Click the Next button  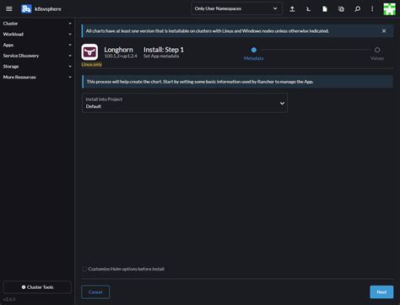click(x=381, y=292)
